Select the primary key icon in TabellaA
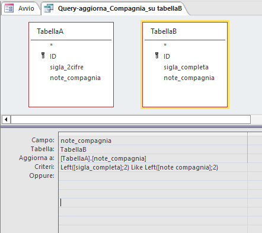262x233 pixels. (x=43, y=56)
